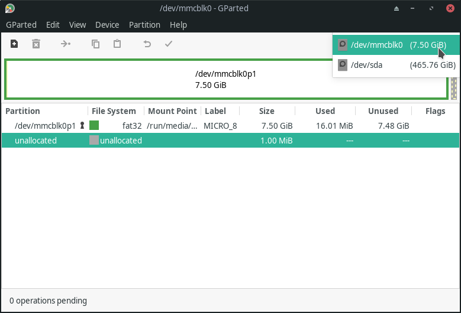Image resolution: width=461 pixels, height=313 pixels.
Task: Click the Mount Point column header
Action: (x=172, y=111)
